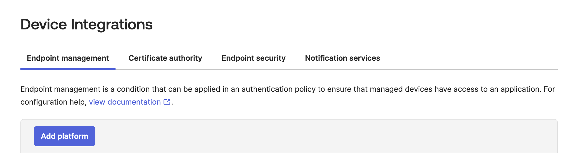Click "configuration help" in the description text
The height and width of the screenshot is (153, 576).
(x=53, y=102)
